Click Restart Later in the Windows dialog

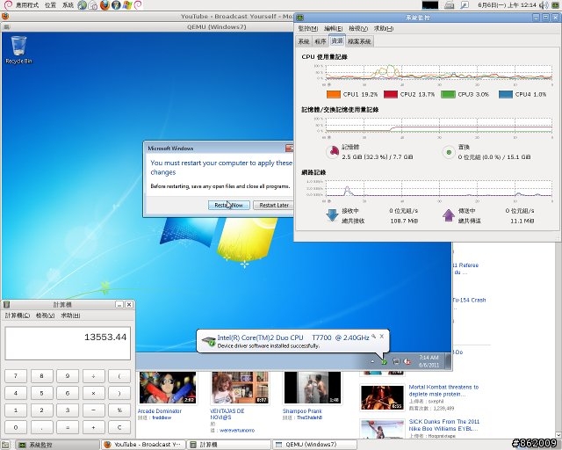coord(274,206)
